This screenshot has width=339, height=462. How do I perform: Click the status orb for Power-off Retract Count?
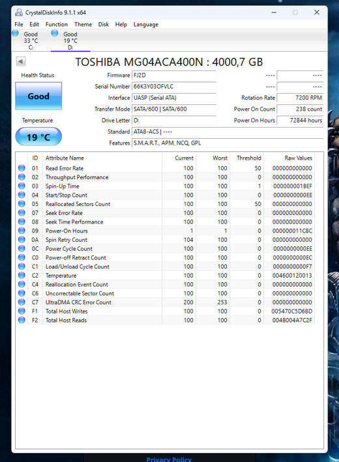(22, 257)
